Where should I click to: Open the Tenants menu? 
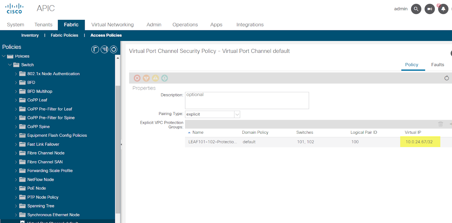pyautogui.click(x=44, y=25)
